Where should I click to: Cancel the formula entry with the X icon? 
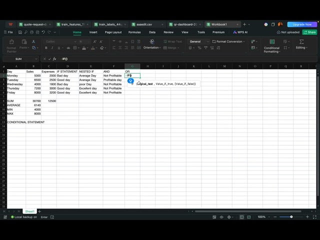[x=44, y=59]
